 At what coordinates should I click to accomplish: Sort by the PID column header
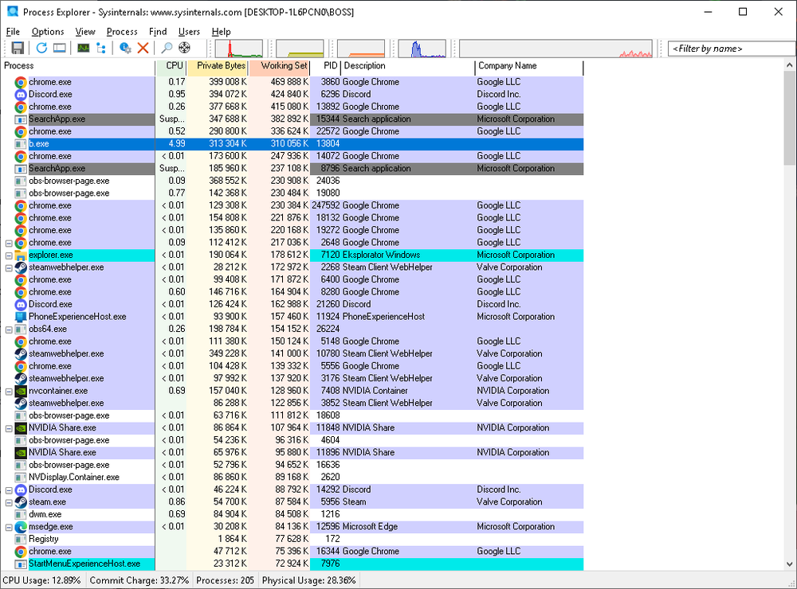325,66
